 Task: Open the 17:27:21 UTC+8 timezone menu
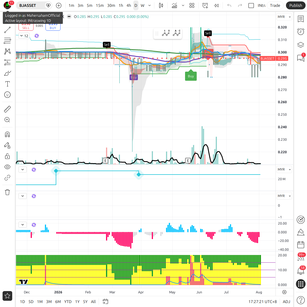pyautogui.click(x=263, y=302)
